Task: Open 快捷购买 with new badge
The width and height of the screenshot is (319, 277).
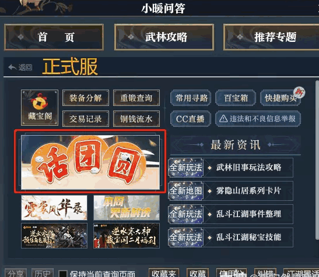Action: coord(281,98)
